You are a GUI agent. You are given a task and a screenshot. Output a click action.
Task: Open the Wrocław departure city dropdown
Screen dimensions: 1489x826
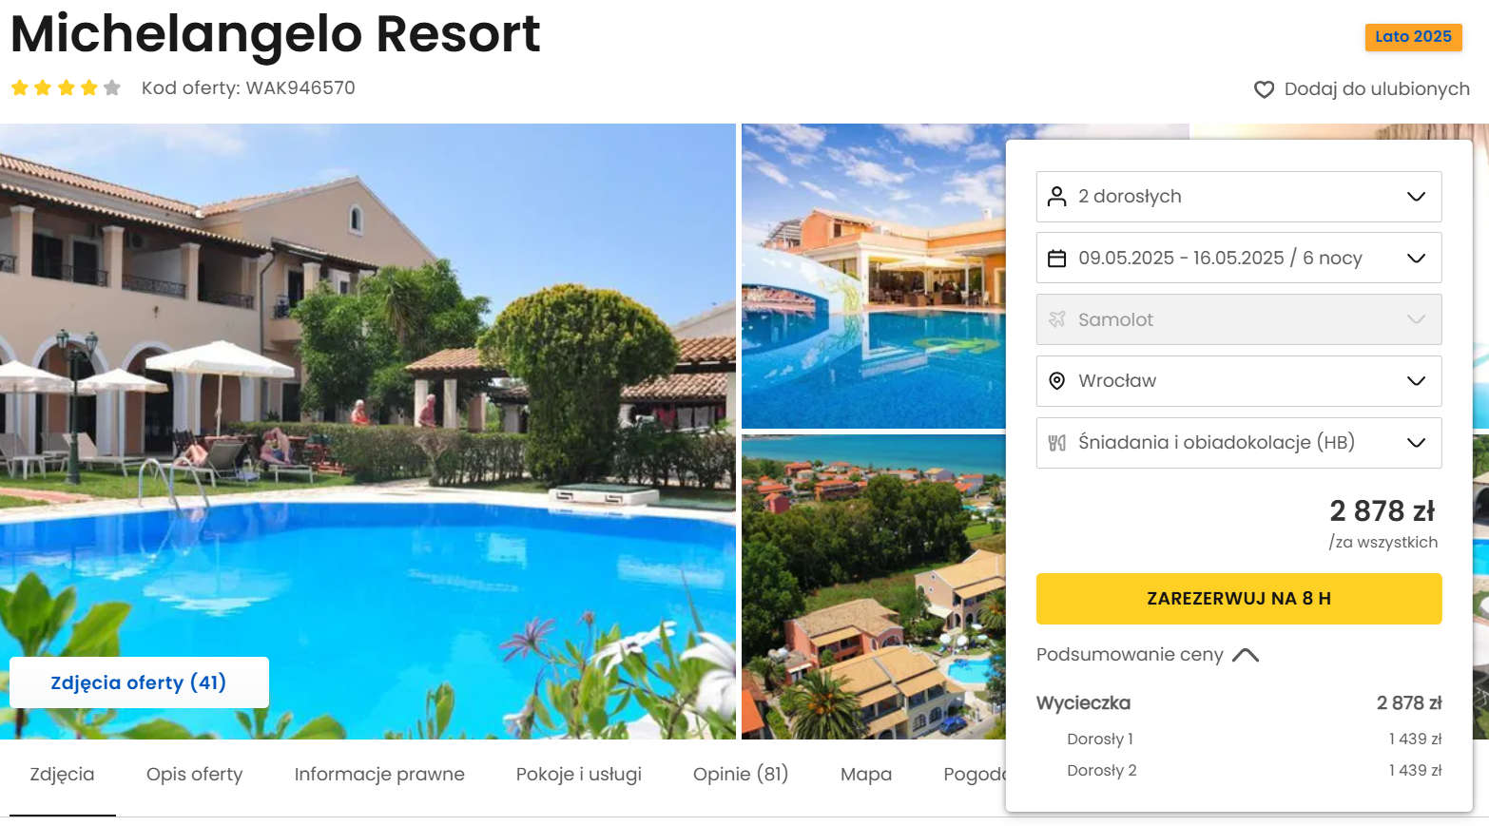point(1239,381)
